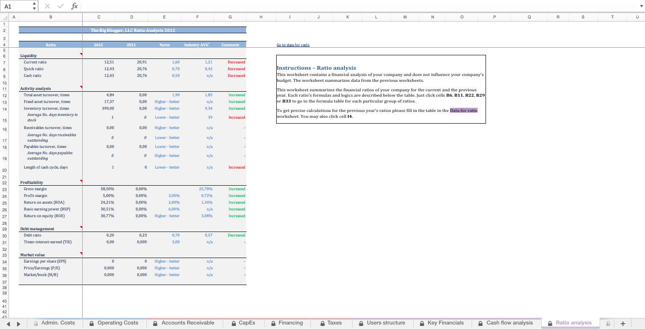This screenshot has width=645, height=330.
Task: Select column G header
Action: 230,17
